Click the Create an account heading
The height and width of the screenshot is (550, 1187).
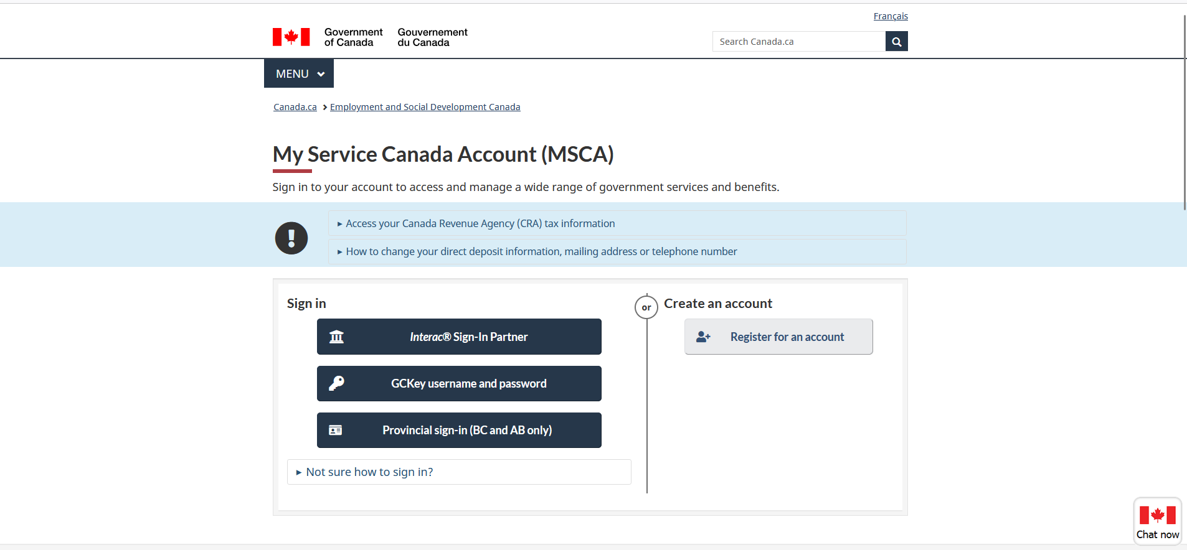coord(718,304)
